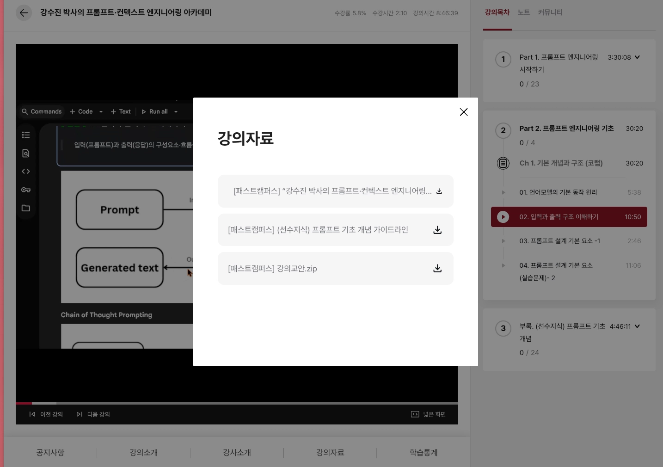This screenshot has width=663, height=467.
Task: Play lecture 02 입력과 출력 구조 이해하기
Action: click(x=503, y=217)
